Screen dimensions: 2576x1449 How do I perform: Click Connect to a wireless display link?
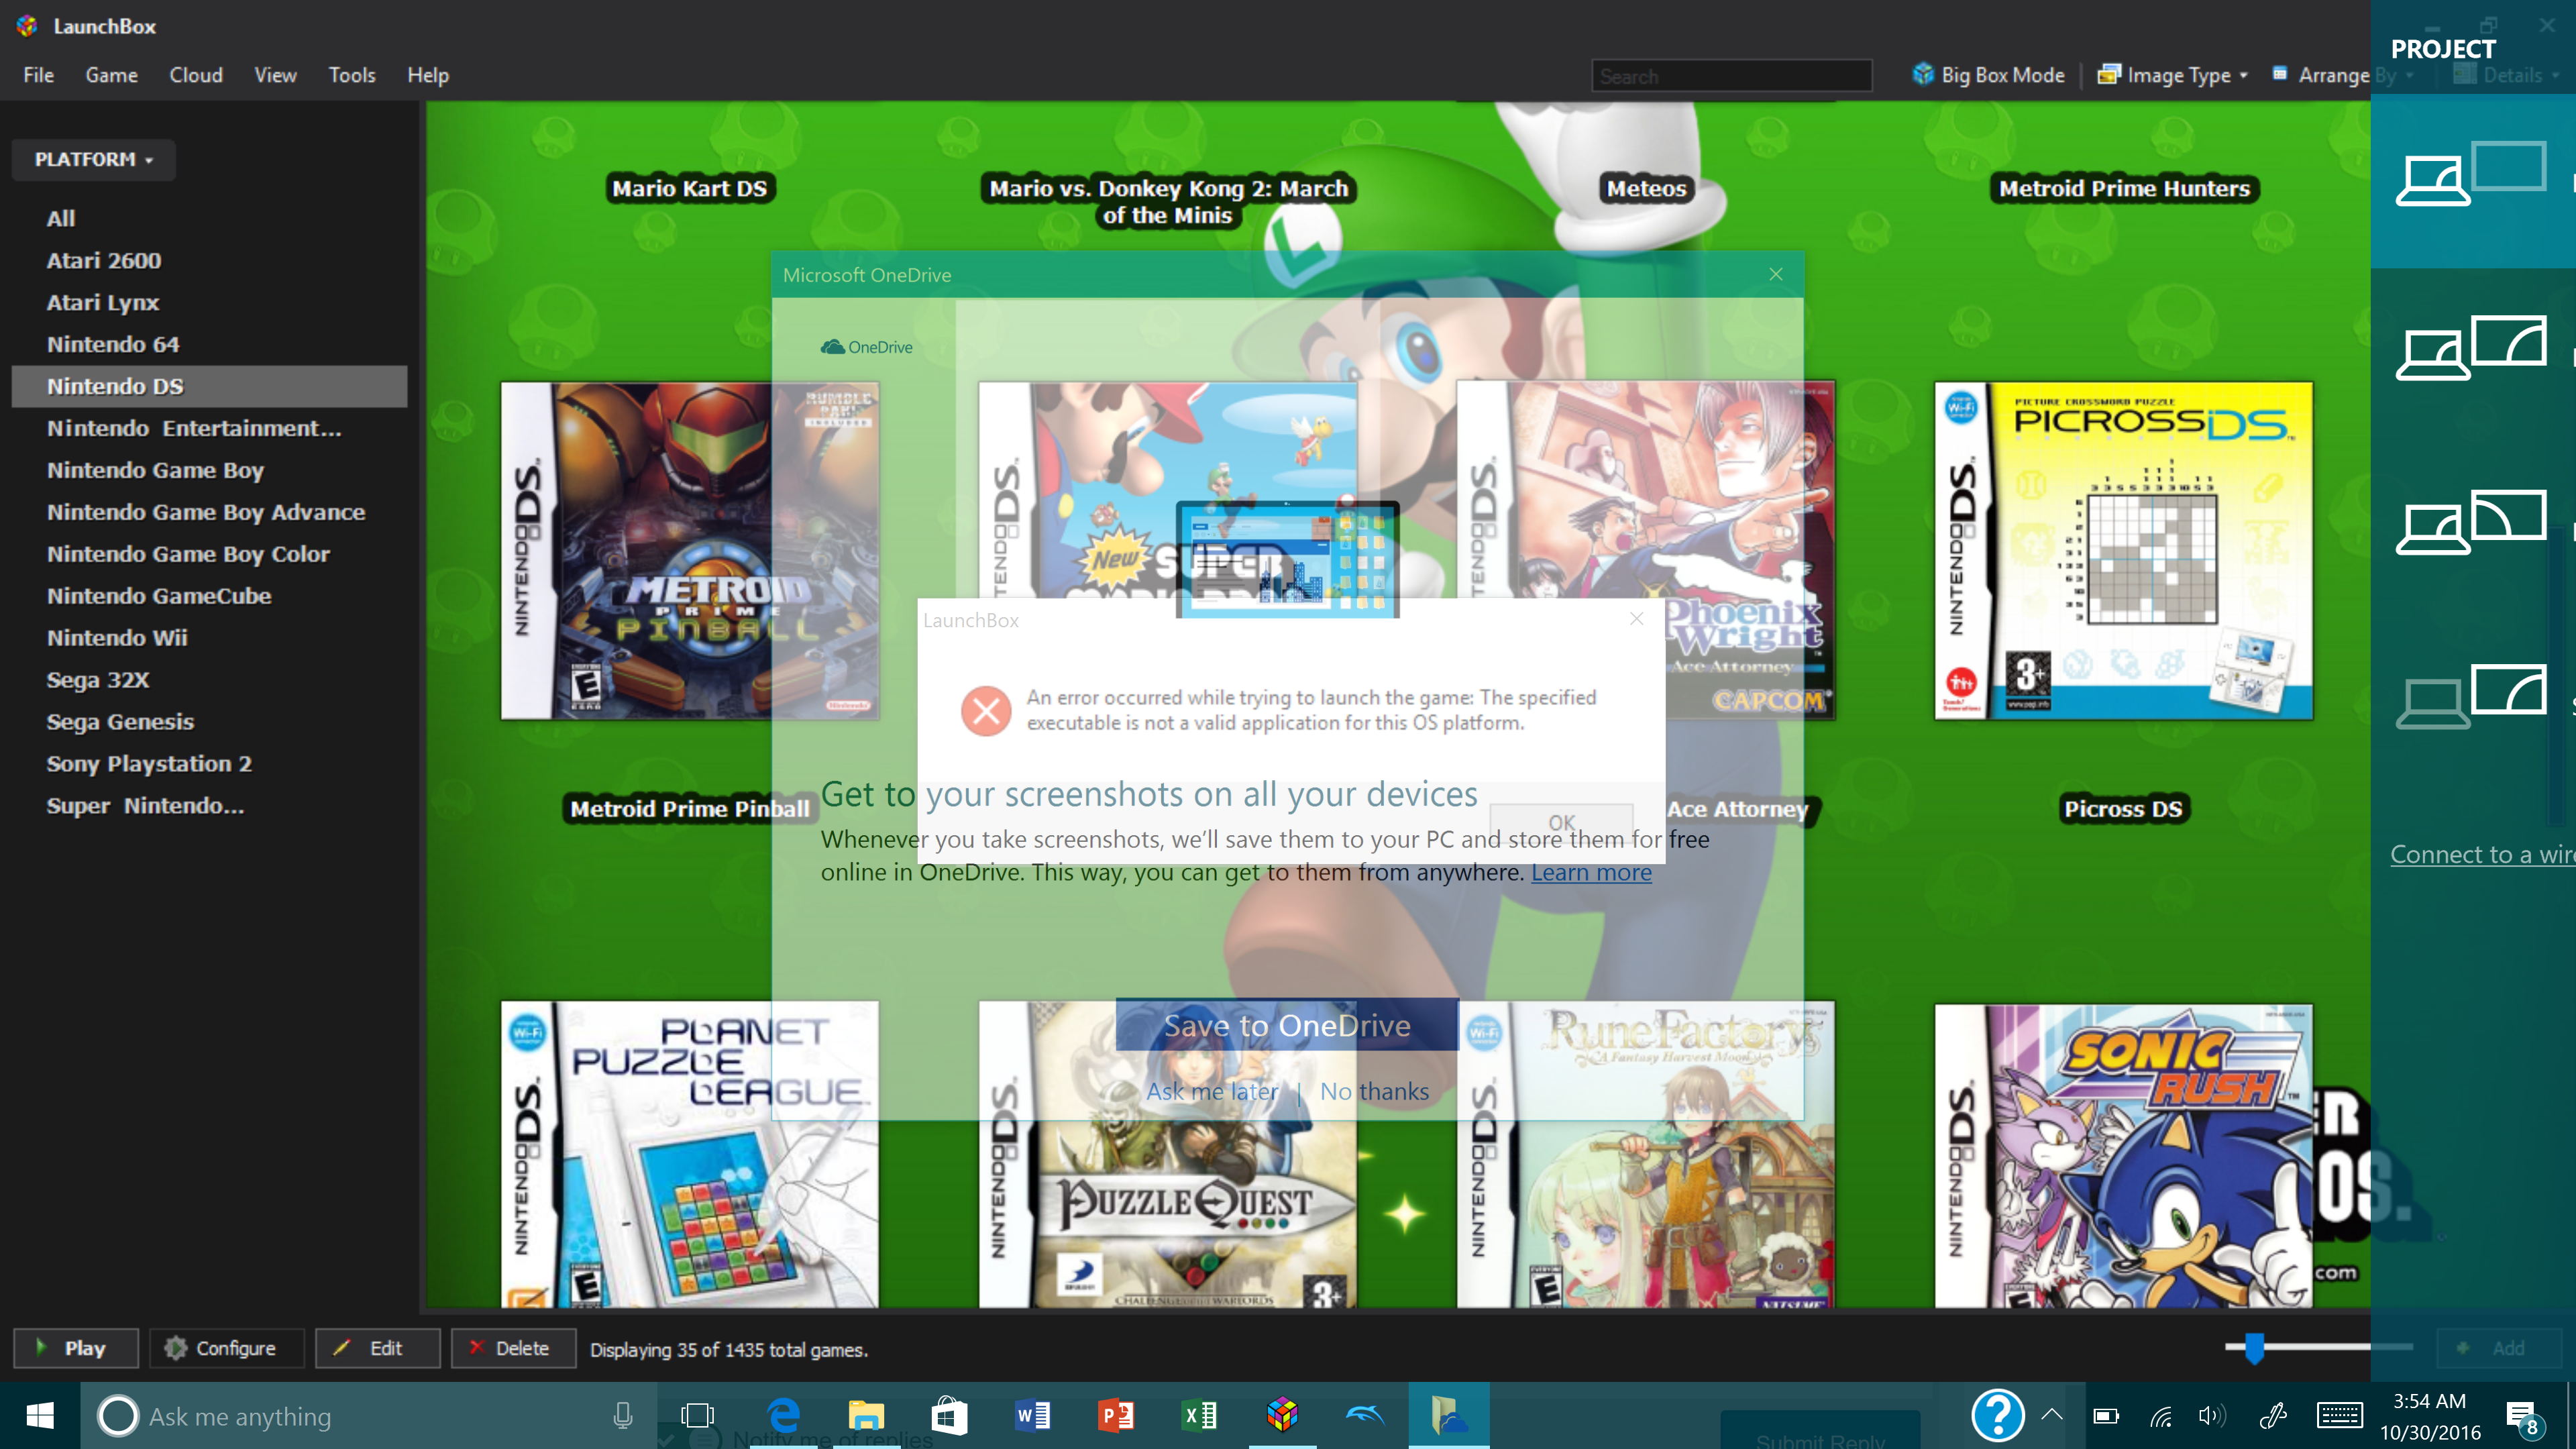coord(2482,854)
